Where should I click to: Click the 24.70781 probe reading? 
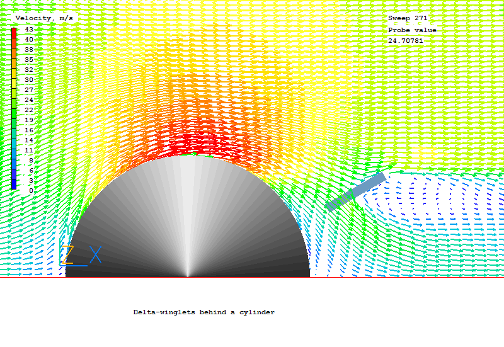(405, 41)
